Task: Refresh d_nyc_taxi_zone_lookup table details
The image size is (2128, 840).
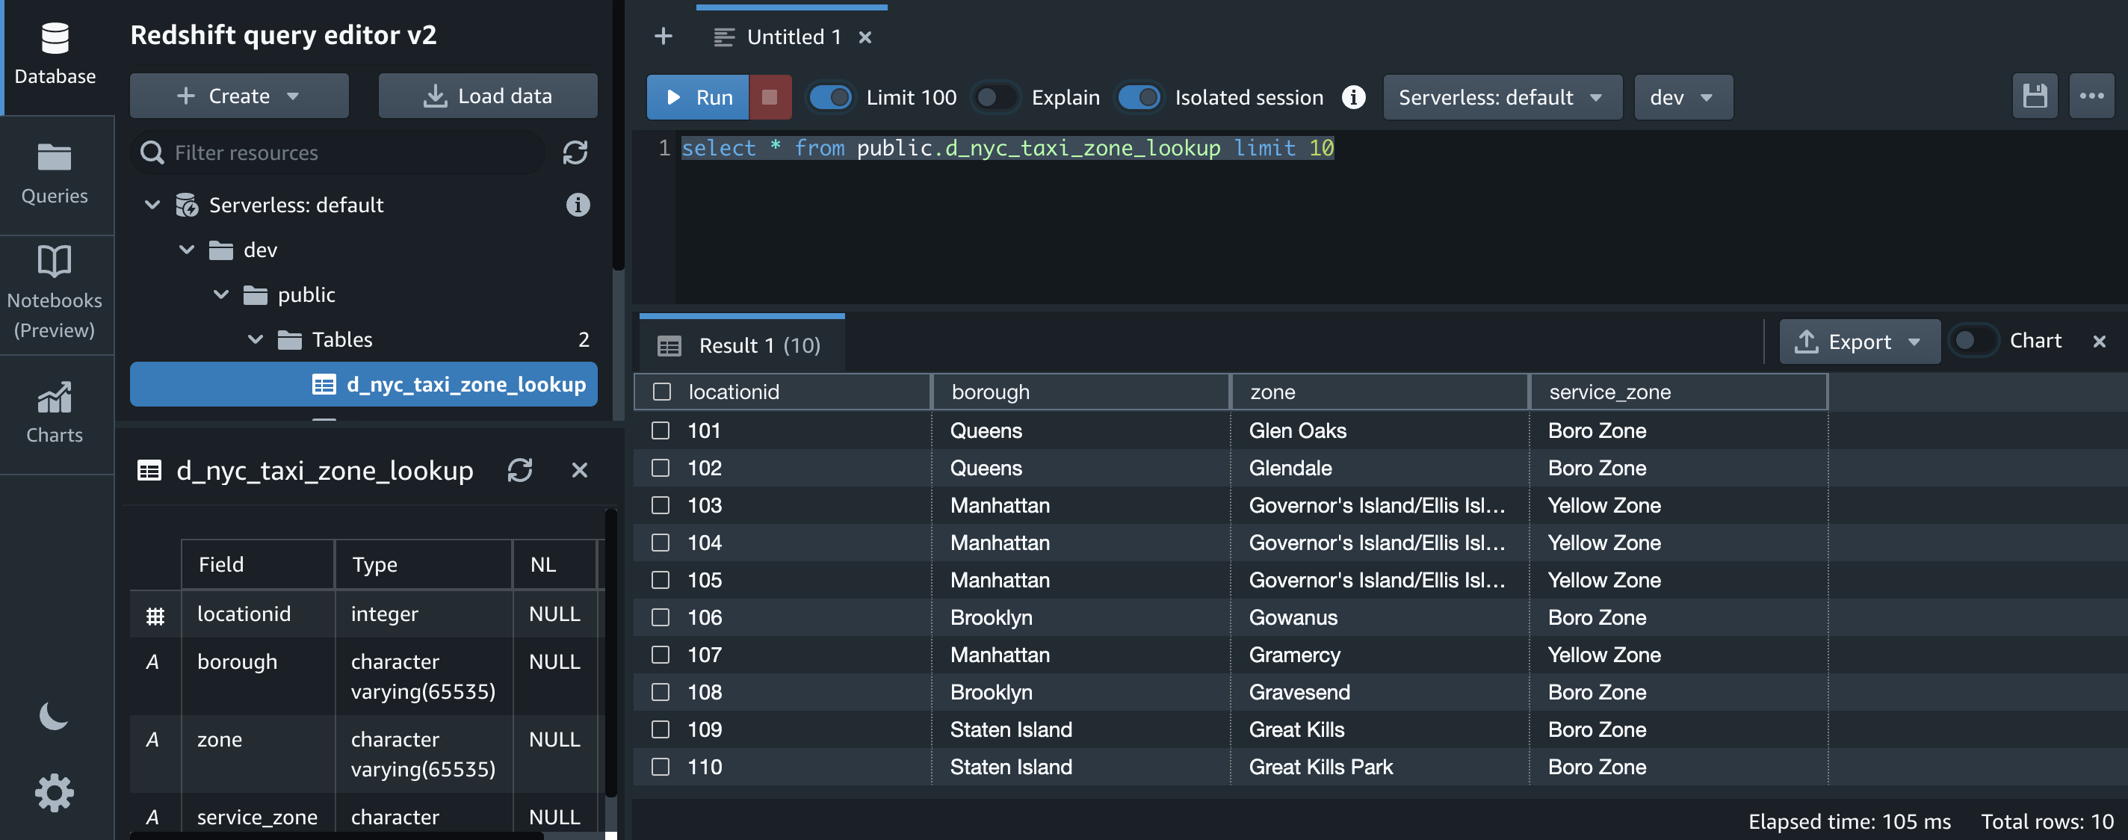Action: click(519, 470)
